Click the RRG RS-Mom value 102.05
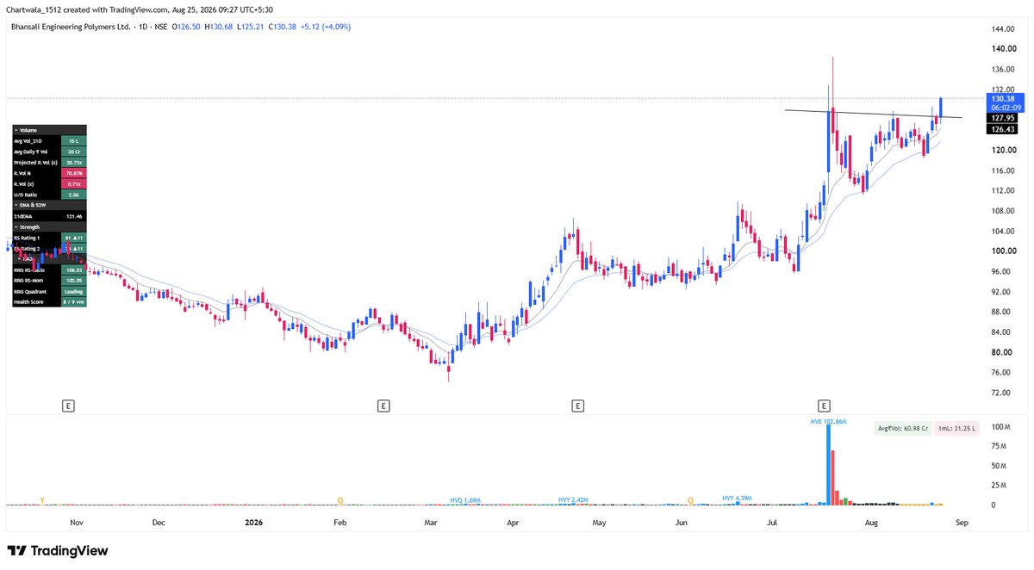The height and width of the screenshot is (570, 1034). (x=73, y=281)
